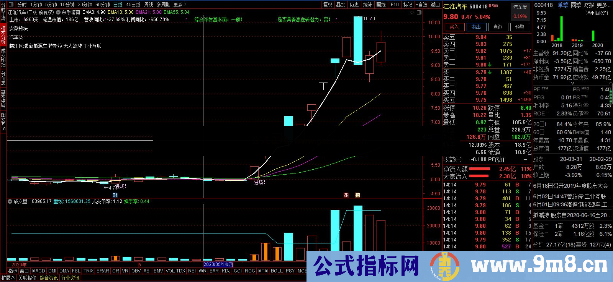Open the 6月18日召开2019年度股东大会 news

point(570,186)
